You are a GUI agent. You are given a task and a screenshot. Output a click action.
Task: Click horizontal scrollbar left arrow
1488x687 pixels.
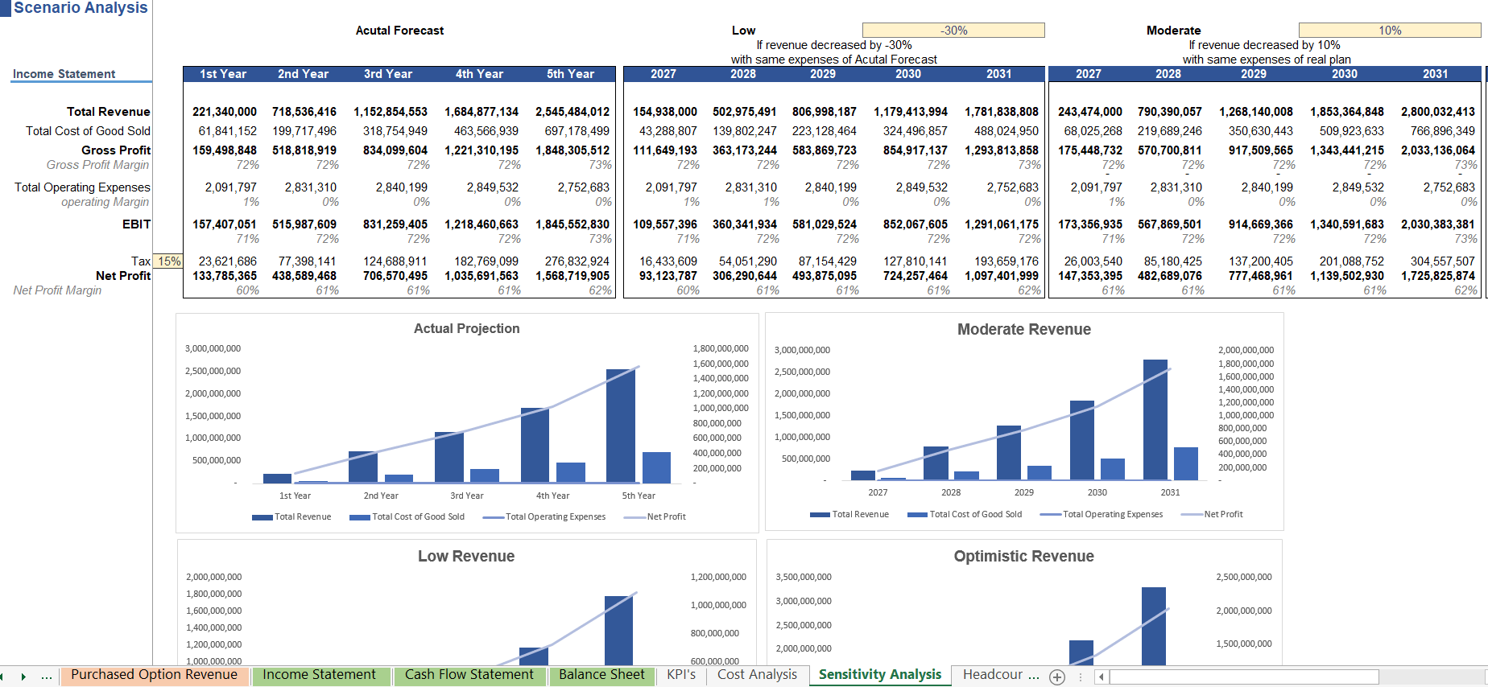pos(1101,677)
